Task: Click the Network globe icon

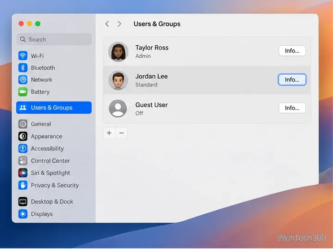Action: tap(23, 80)
